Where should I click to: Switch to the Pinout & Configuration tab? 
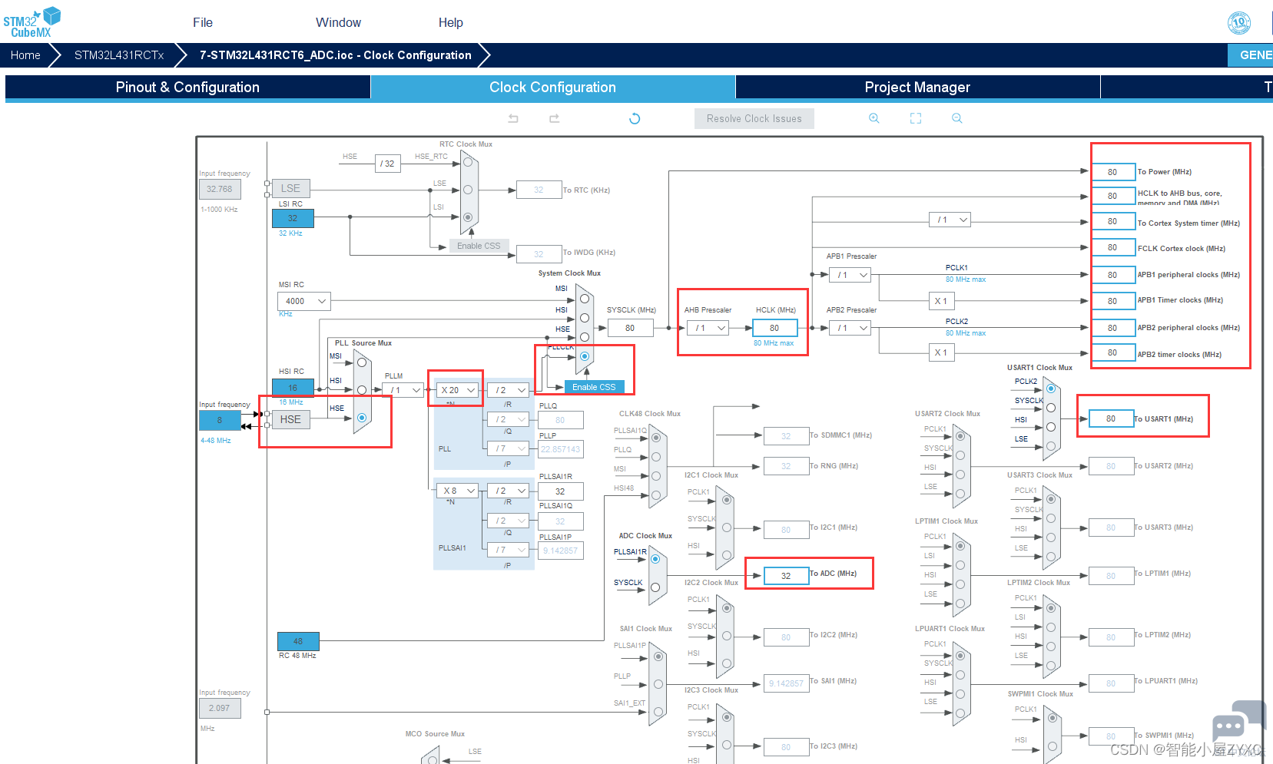pyautogui.click(x=187, y=88)
